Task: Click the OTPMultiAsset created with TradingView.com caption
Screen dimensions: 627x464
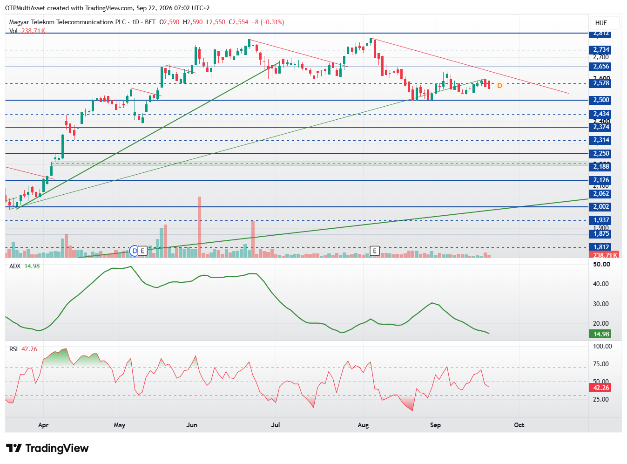Action: point(107,8)
